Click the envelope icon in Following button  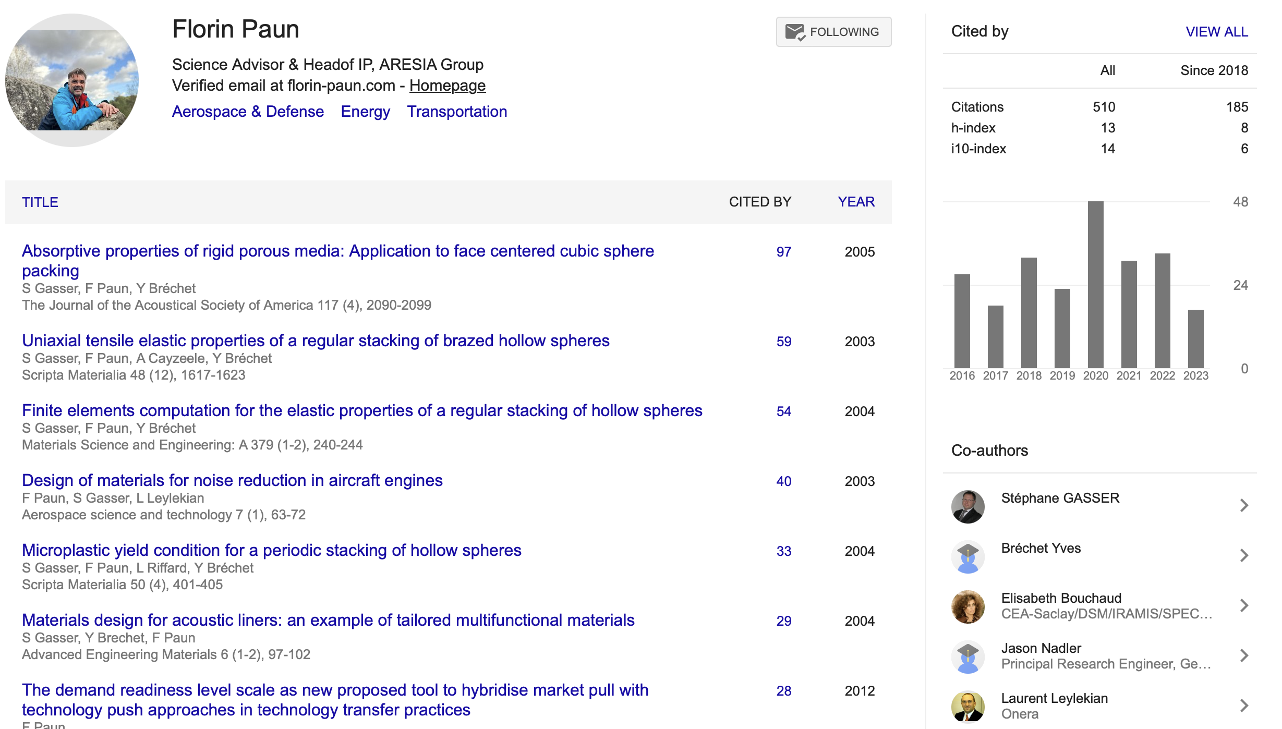tap(795, 32)
